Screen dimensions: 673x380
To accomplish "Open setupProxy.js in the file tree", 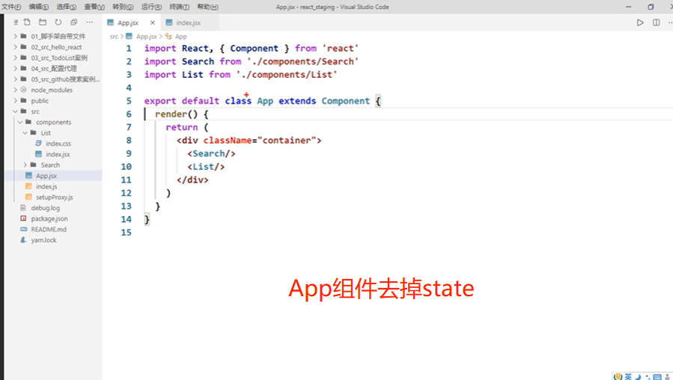I will [x=54, y=197].
